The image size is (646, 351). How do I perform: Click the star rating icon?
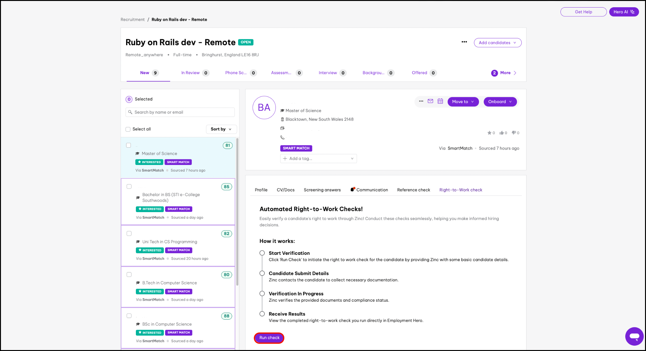click(x=489, y=133)
